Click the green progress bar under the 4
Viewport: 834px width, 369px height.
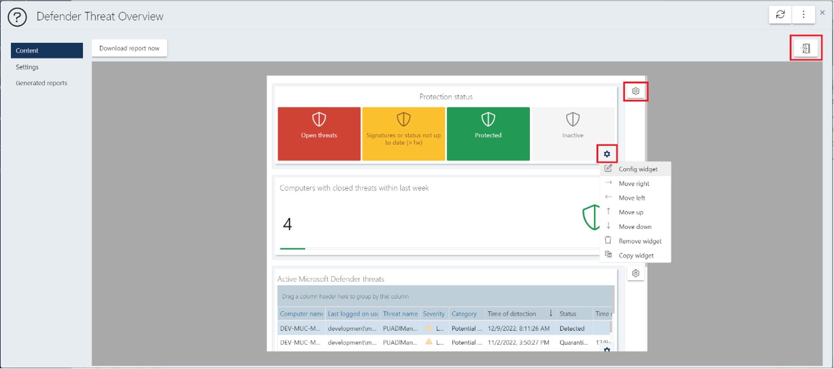point(292,248)
